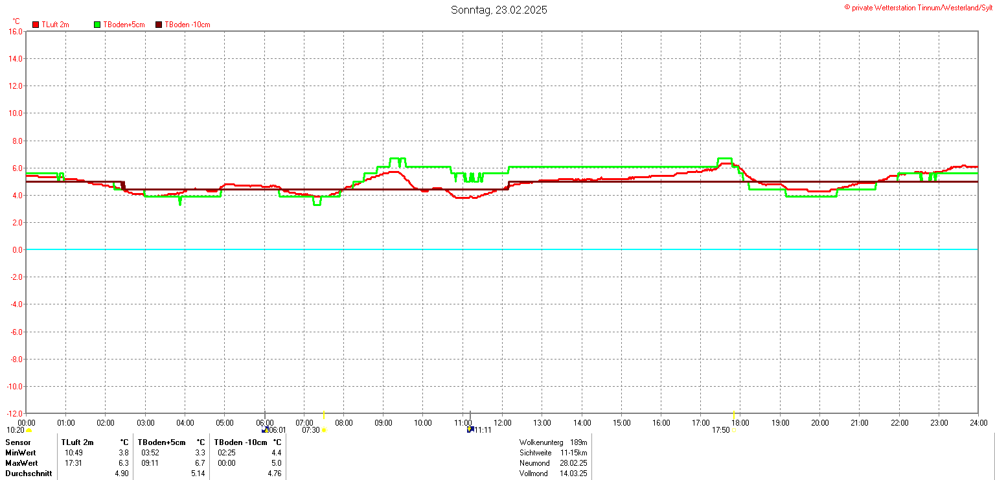Viewport: 995px width, 480px height.
Task: Click the TBoden+5cm legend label
Action: tap(124, 25)
